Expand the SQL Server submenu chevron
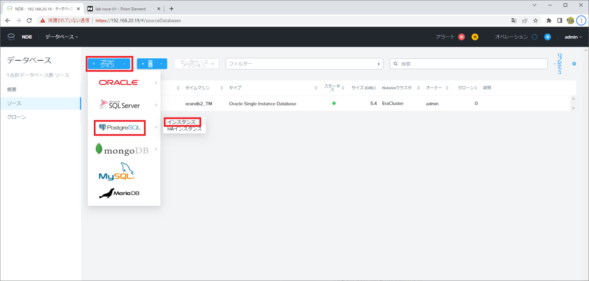Image resolution: width=589 pixels, height=281 pixels. 156,105
